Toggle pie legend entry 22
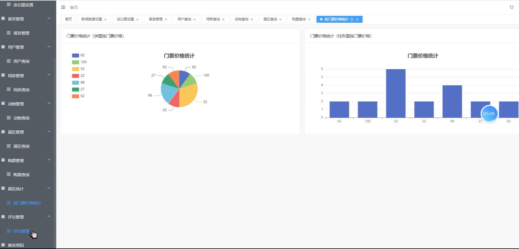The width and height of the screenshot is (519, 249). coord(78,76)
